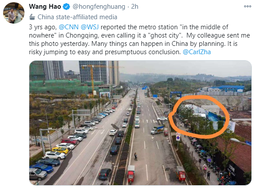Click the small truck crossing the road
Image resolution: width=254 pixels, height=190 pixels.
click(x=157, y=130)
